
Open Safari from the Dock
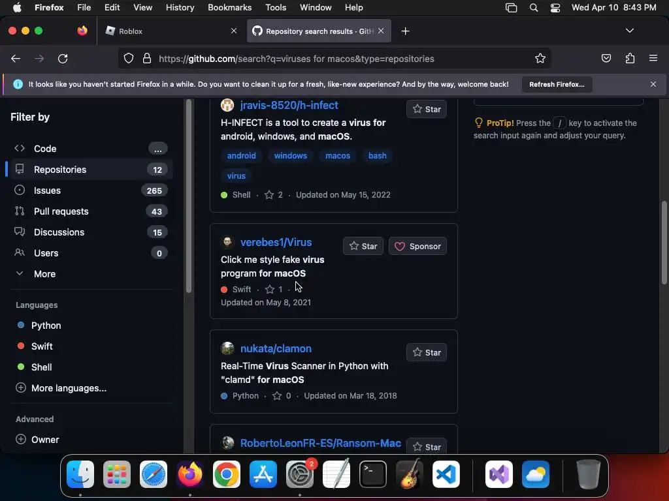pos(153,474)
